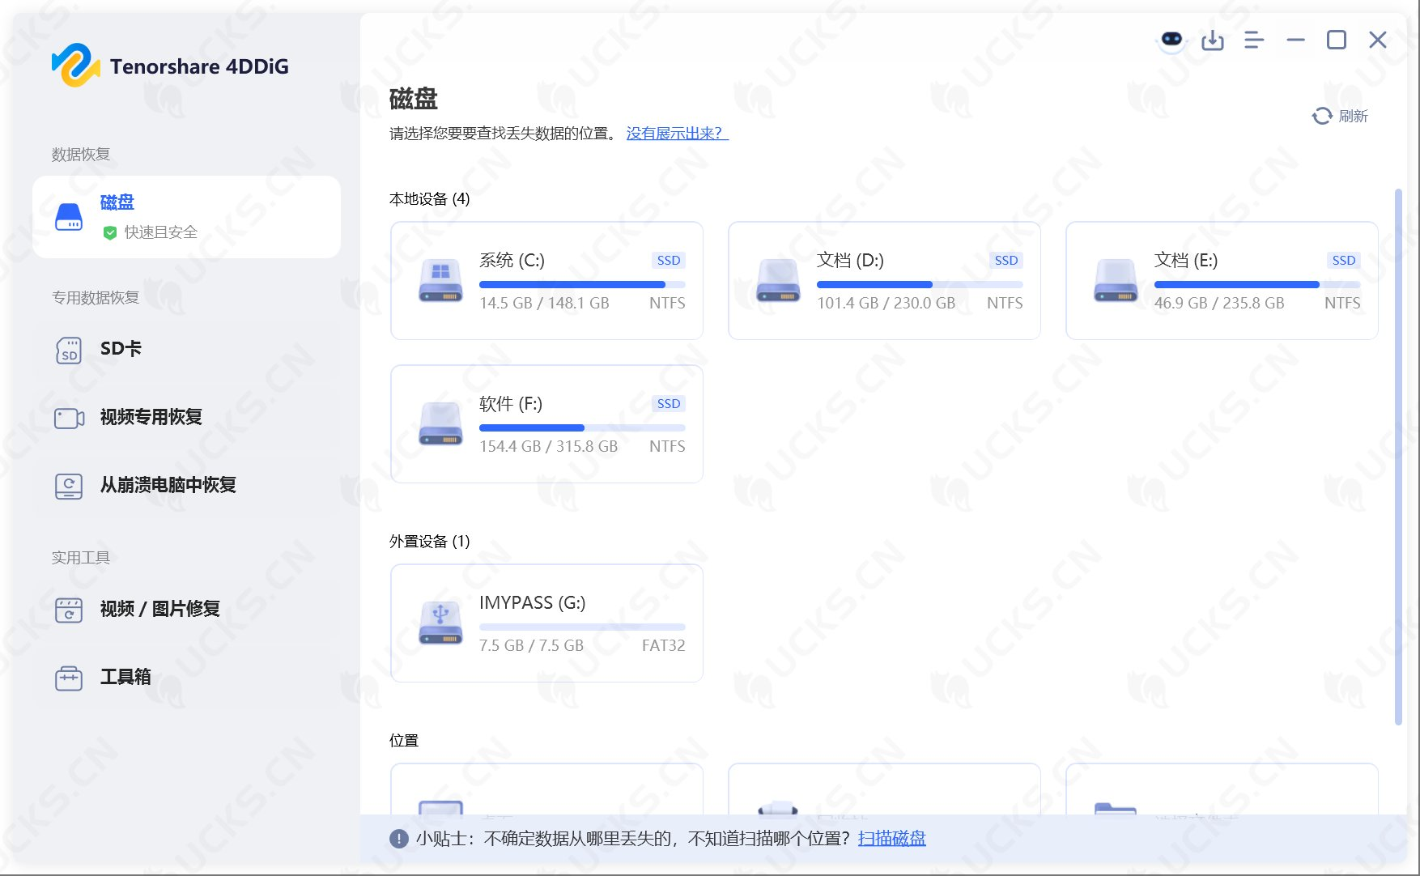Click the drive icon for 文档 (D:)

pos(778,281)
